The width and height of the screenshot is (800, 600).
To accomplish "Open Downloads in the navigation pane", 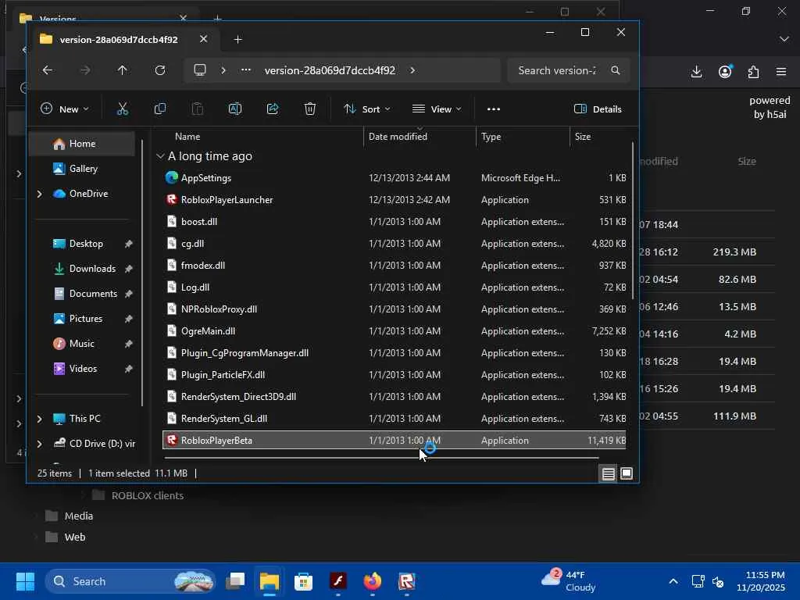I will [x=92, y=269].
